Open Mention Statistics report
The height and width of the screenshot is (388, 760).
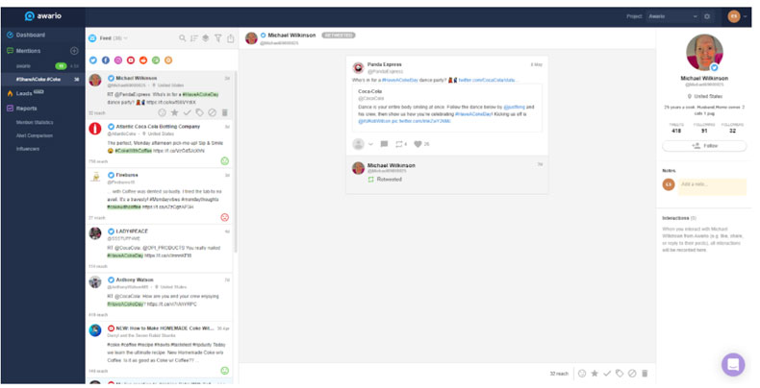tap(35, 122)
